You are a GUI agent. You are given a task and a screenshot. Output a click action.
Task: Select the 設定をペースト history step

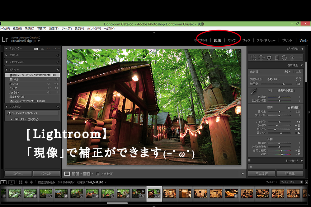[32, 97]
